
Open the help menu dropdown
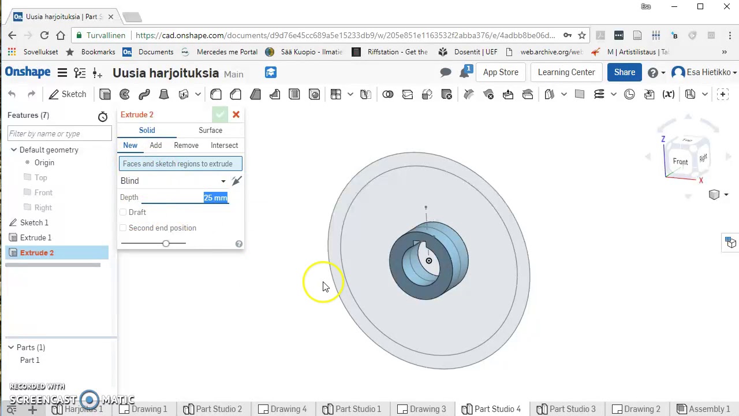coord(656,72)
